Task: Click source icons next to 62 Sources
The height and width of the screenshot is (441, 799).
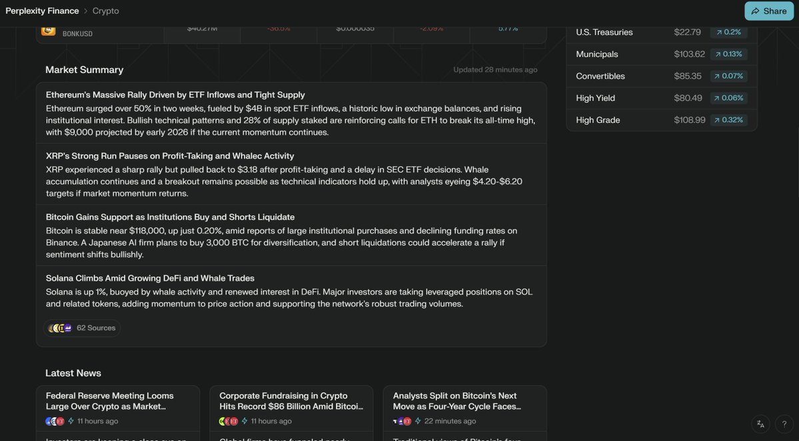Action: [x=60, y=328]
